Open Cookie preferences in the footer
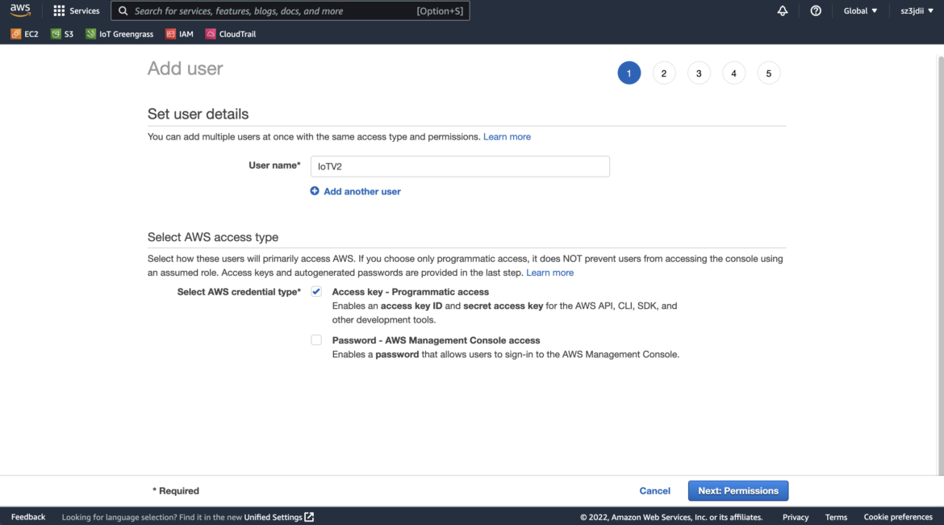Screen dimensions: 944x525 (x=897, y=517)
